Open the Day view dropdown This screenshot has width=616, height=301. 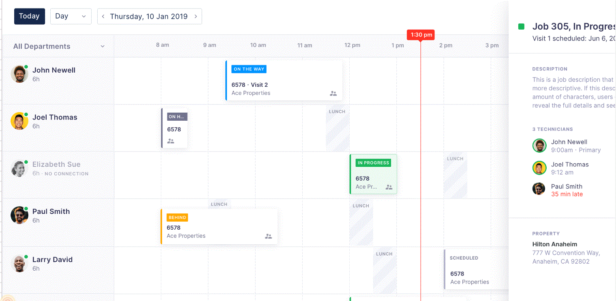71,16
